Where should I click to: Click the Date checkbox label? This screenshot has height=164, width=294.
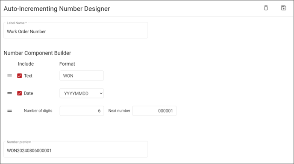(x=29, y=93)
